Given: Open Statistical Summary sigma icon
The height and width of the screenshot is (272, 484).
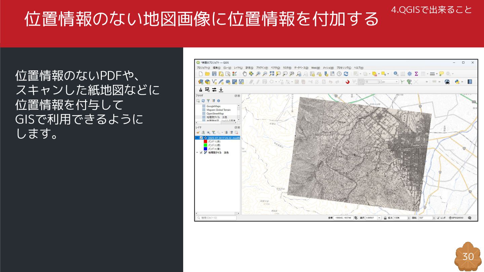Looking at the screenshot, I should click(416, 74).
